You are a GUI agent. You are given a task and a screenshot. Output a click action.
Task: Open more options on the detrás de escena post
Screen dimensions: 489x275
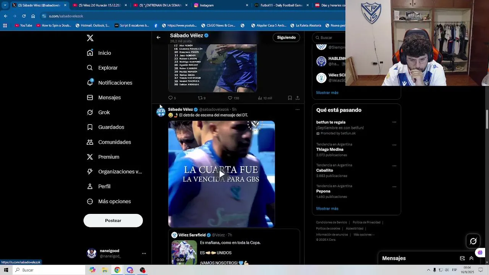tap(298, 110)
